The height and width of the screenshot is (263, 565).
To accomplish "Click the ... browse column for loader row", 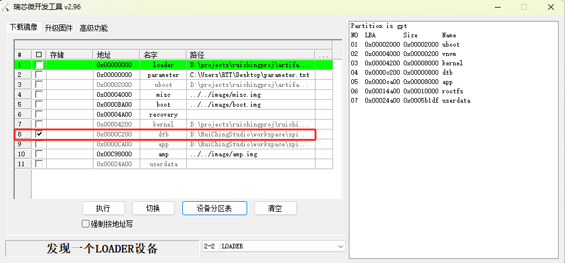I will click(x=323, y=65).
